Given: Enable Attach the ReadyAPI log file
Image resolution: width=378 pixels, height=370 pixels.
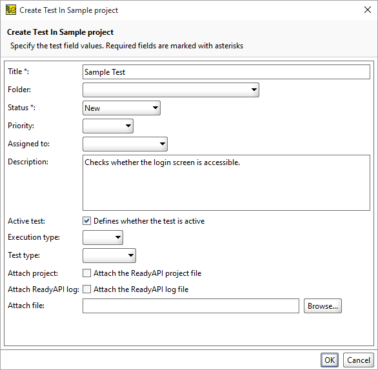Looking at the screenshot, I should 87,289.
